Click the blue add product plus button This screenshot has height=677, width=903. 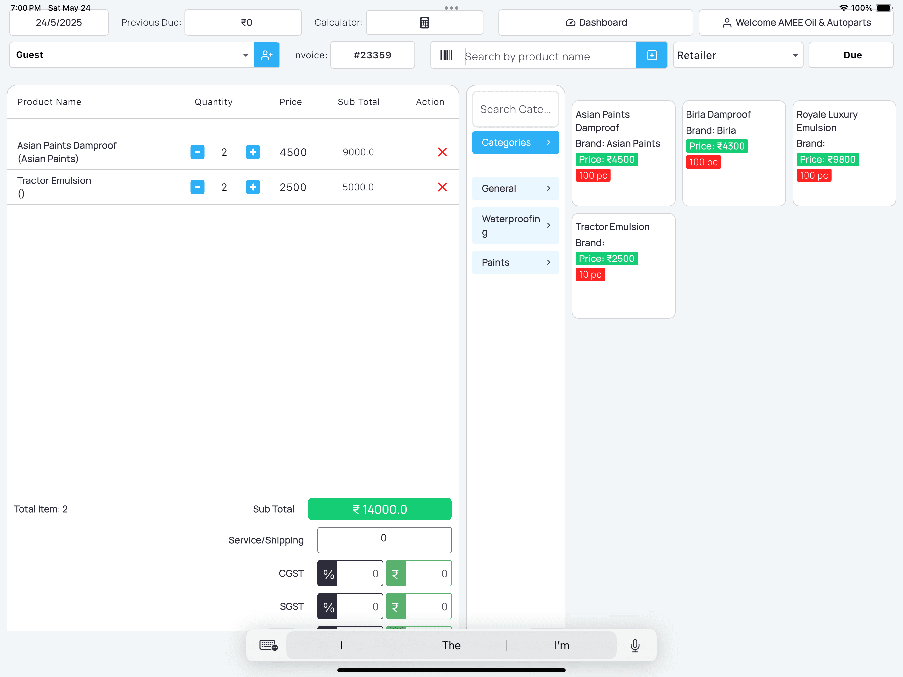click(651, 55)
